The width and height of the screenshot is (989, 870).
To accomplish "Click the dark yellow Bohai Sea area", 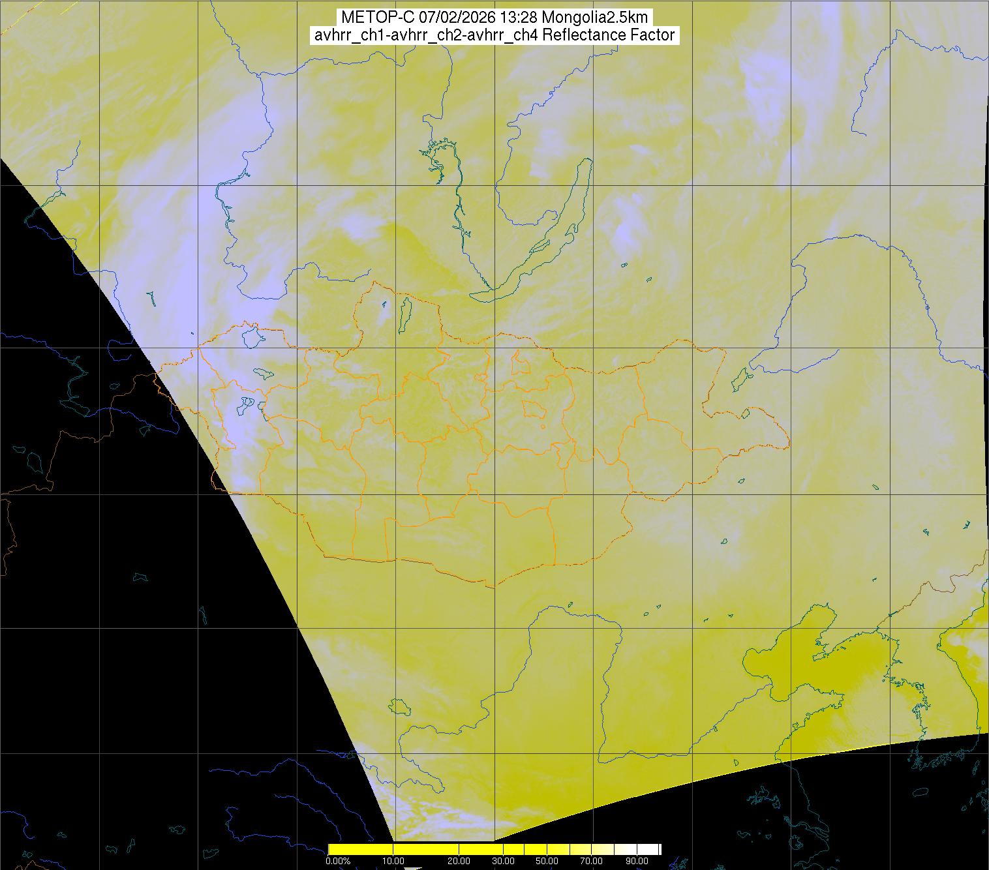I will 802,665.
